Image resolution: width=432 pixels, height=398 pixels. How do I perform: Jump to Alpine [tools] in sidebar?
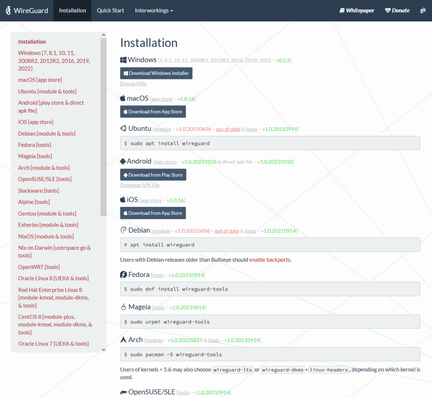pyautogui.click(x=34, y=202)
